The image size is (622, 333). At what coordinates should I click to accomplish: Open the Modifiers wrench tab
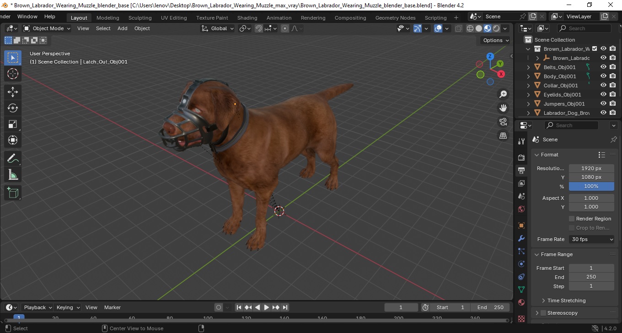pyautogui.click(x=521, y=238)
